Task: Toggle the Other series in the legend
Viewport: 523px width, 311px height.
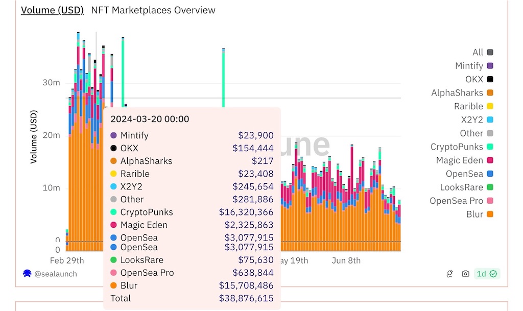Action: tap(477, 133)
